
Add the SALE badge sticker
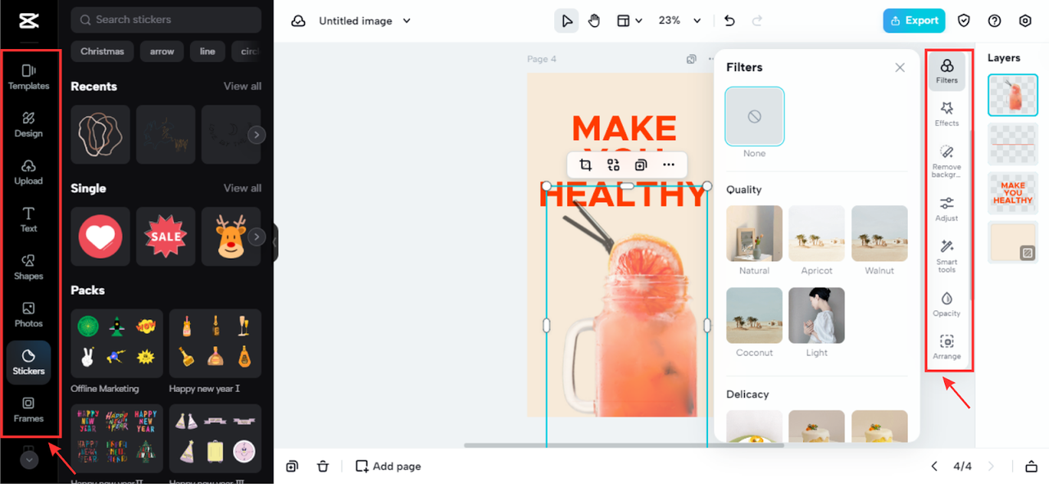pos(166,236)
